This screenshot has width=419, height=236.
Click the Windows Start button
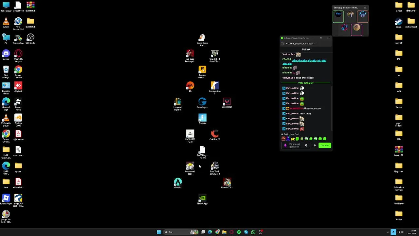[159, 232]
